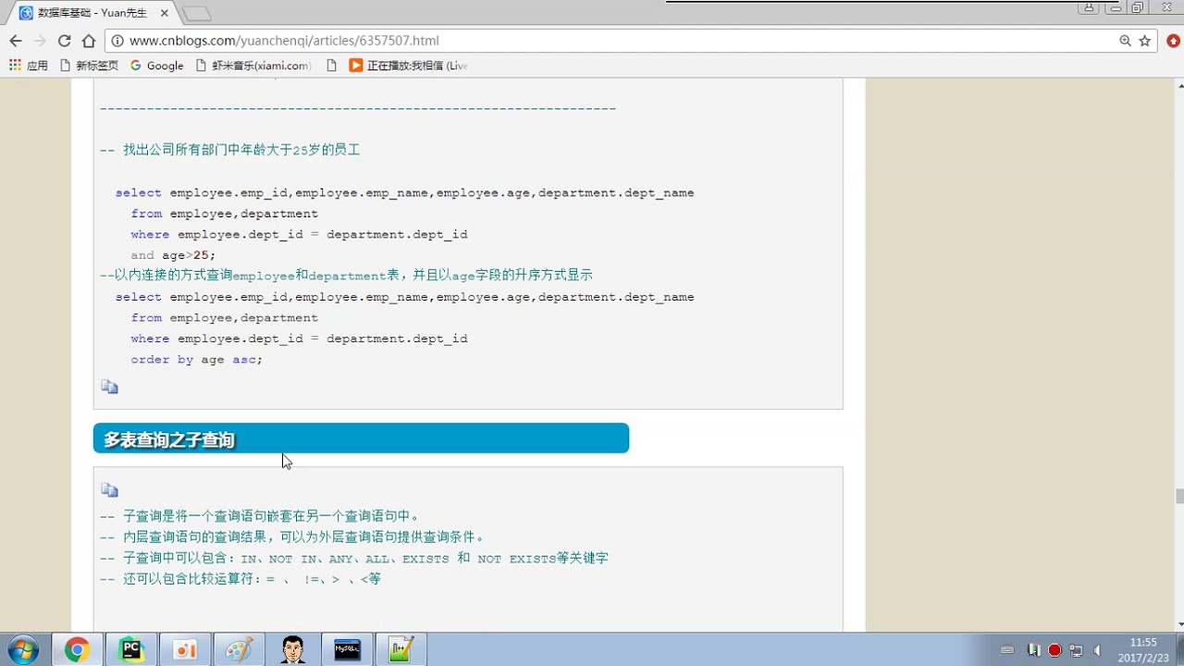The height and width of the screenshot is (666, 1184).
Task: Open the Apps (应用) bookmarks shortcut
Action: coord(29,66)
